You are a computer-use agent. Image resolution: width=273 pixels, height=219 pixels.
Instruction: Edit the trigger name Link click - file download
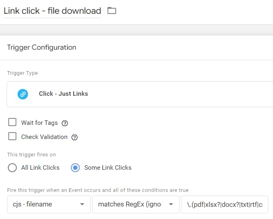52,11
